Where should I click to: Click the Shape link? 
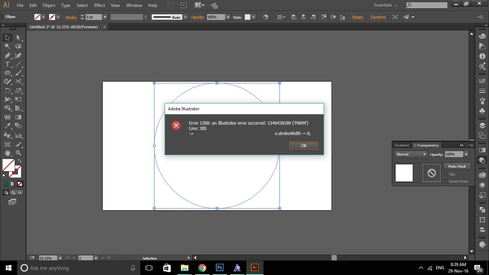point(358,17)
